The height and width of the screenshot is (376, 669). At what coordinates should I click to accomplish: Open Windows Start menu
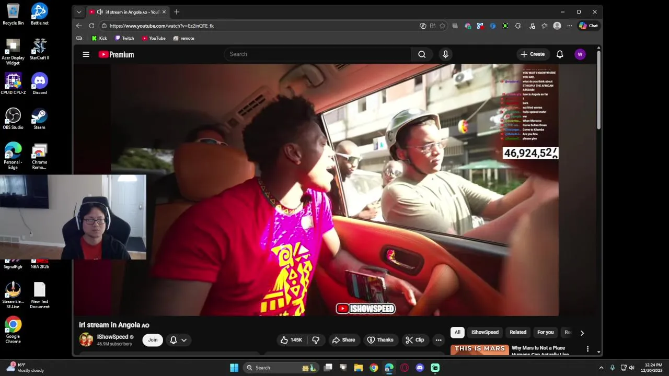pyautogui.click(x=234, y=368)
